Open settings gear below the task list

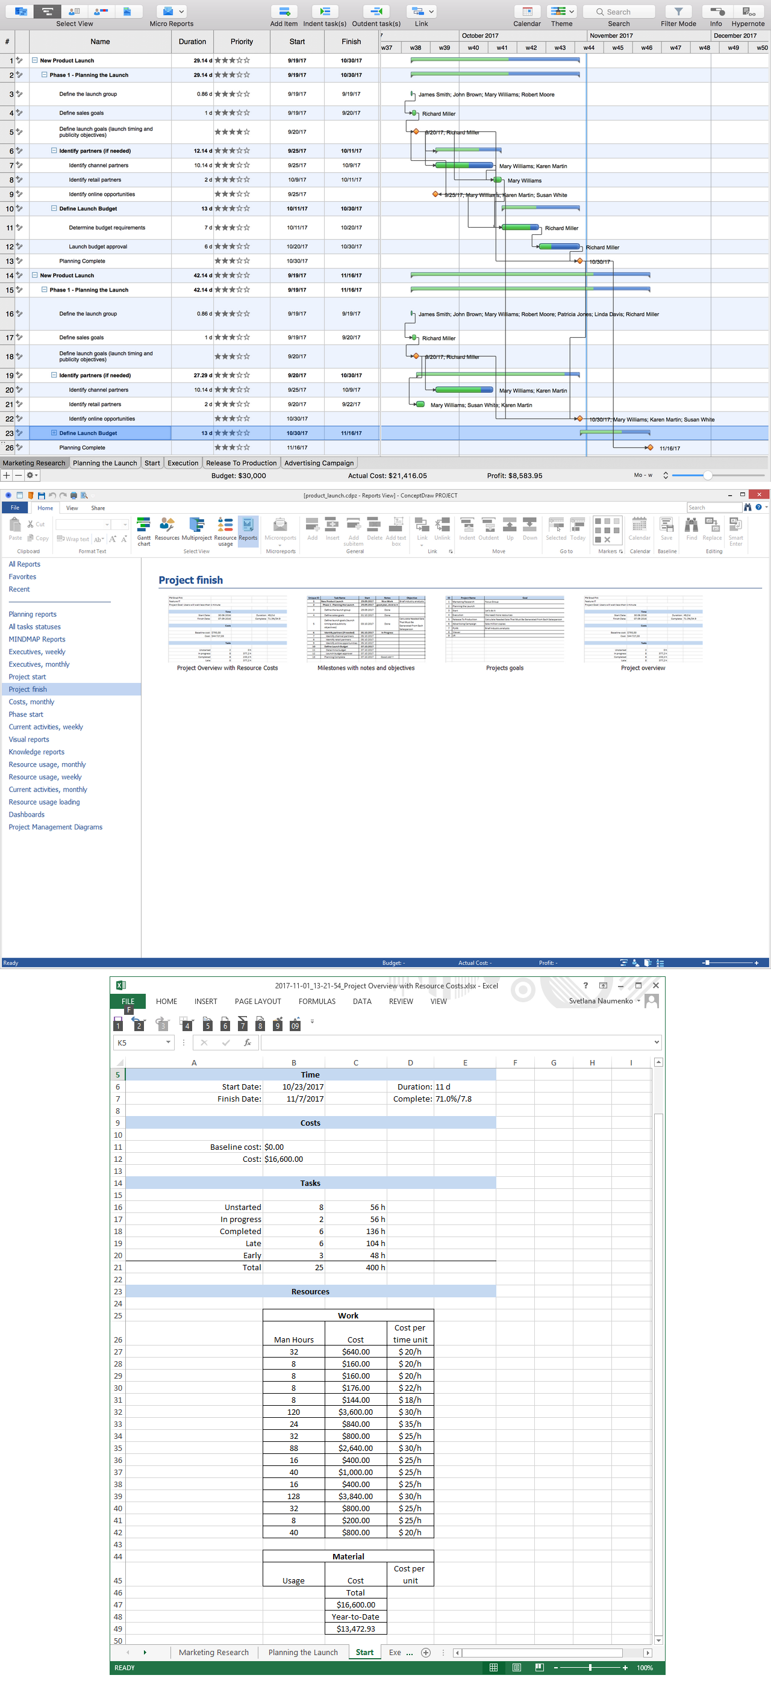31,475
